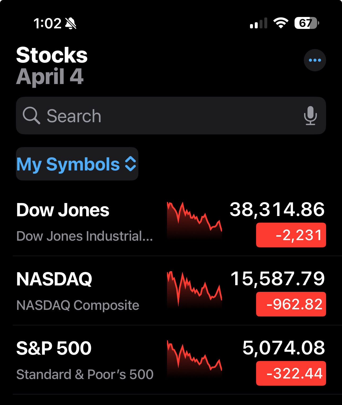Tap the microphone dictation icon

tap(310, 116)
